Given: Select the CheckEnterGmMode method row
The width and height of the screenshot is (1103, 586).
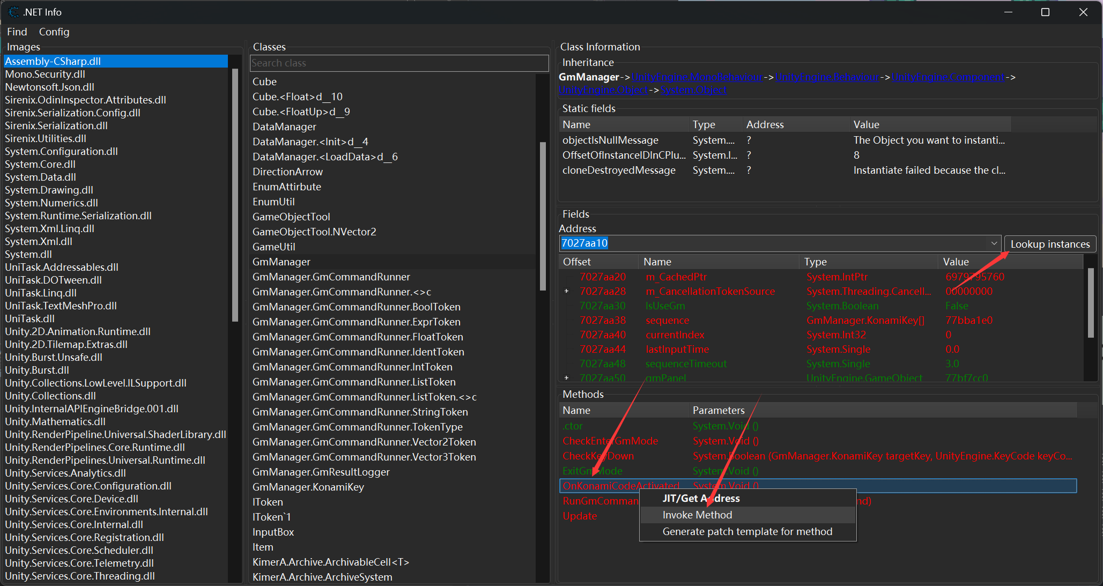Looking at the screenshot, I should [818, 441].
